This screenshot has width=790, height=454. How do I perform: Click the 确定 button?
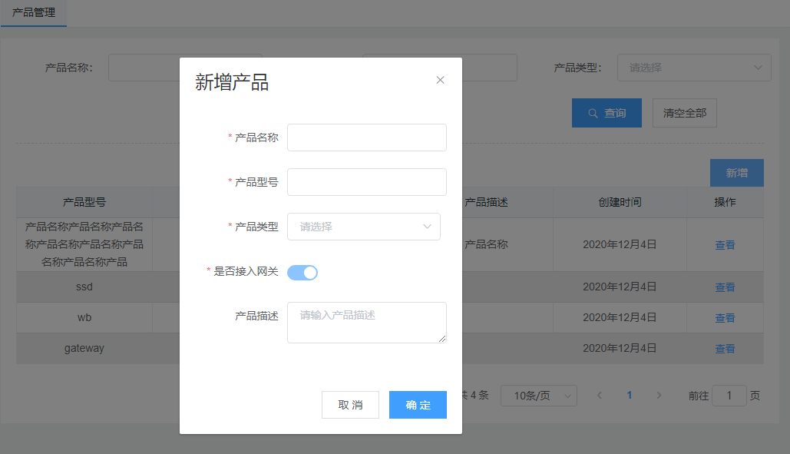click(418, 405)
